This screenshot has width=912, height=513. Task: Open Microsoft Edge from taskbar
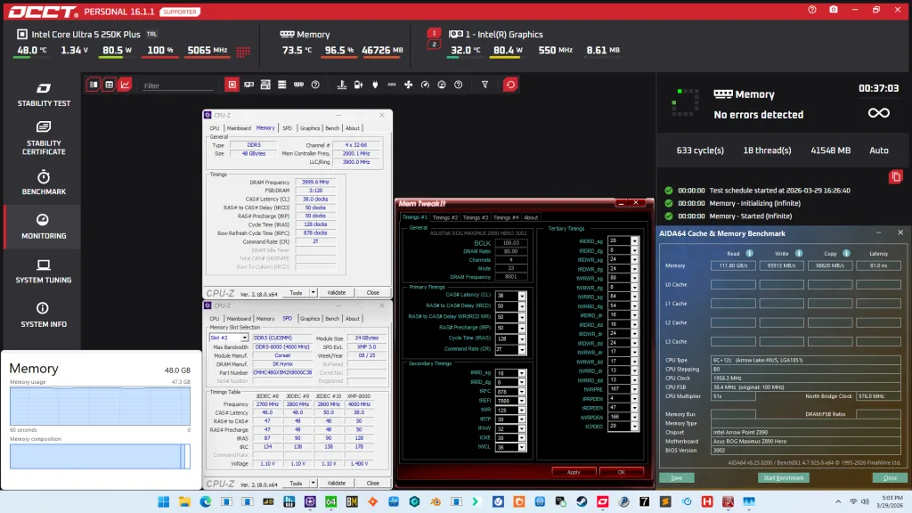[x=206, y=501]
